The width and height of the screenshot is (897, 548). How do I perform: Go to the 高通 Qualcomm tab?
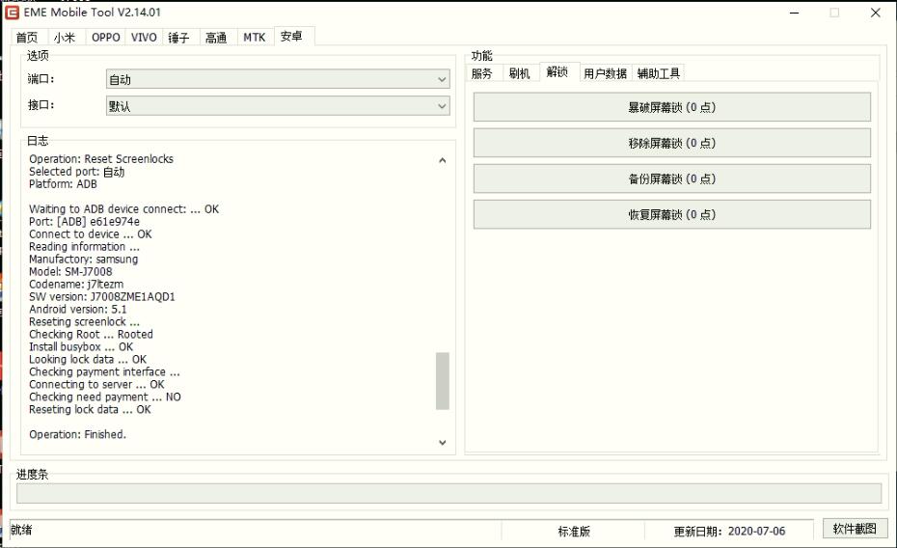[x=216, y=38]
